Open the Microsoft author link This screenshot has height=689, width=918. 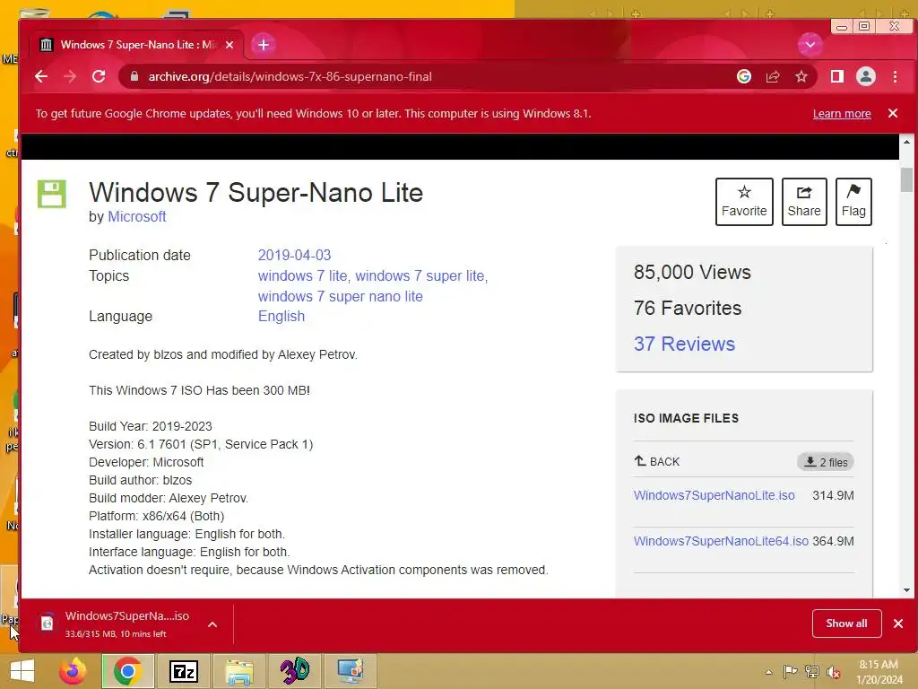[137, 217]
